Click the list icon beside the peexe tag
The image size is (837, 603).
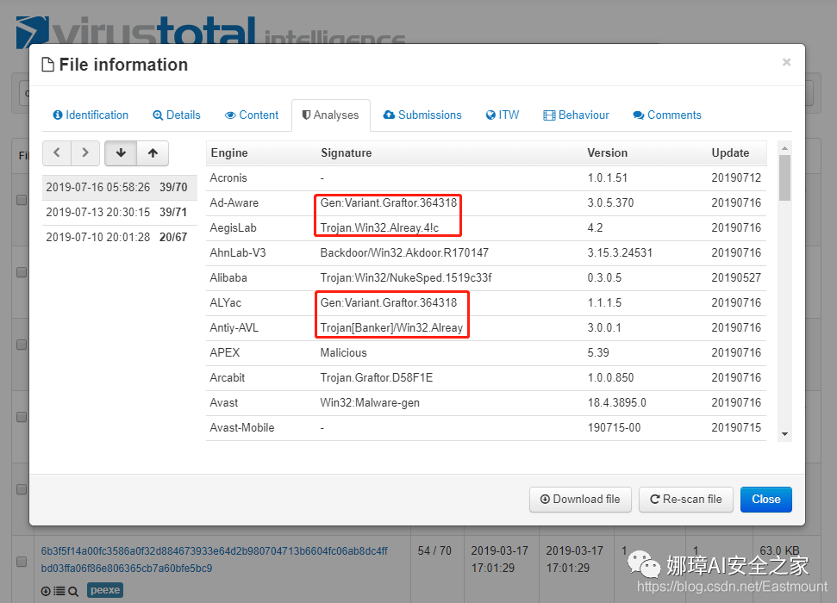59,591
